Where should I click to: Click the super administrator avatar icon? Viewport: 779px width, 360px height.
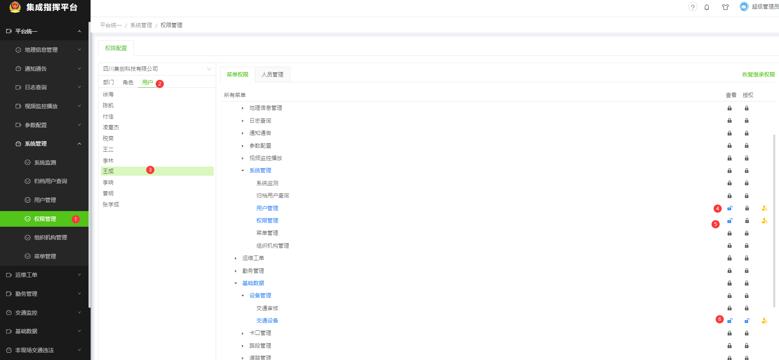click(744, 7)
